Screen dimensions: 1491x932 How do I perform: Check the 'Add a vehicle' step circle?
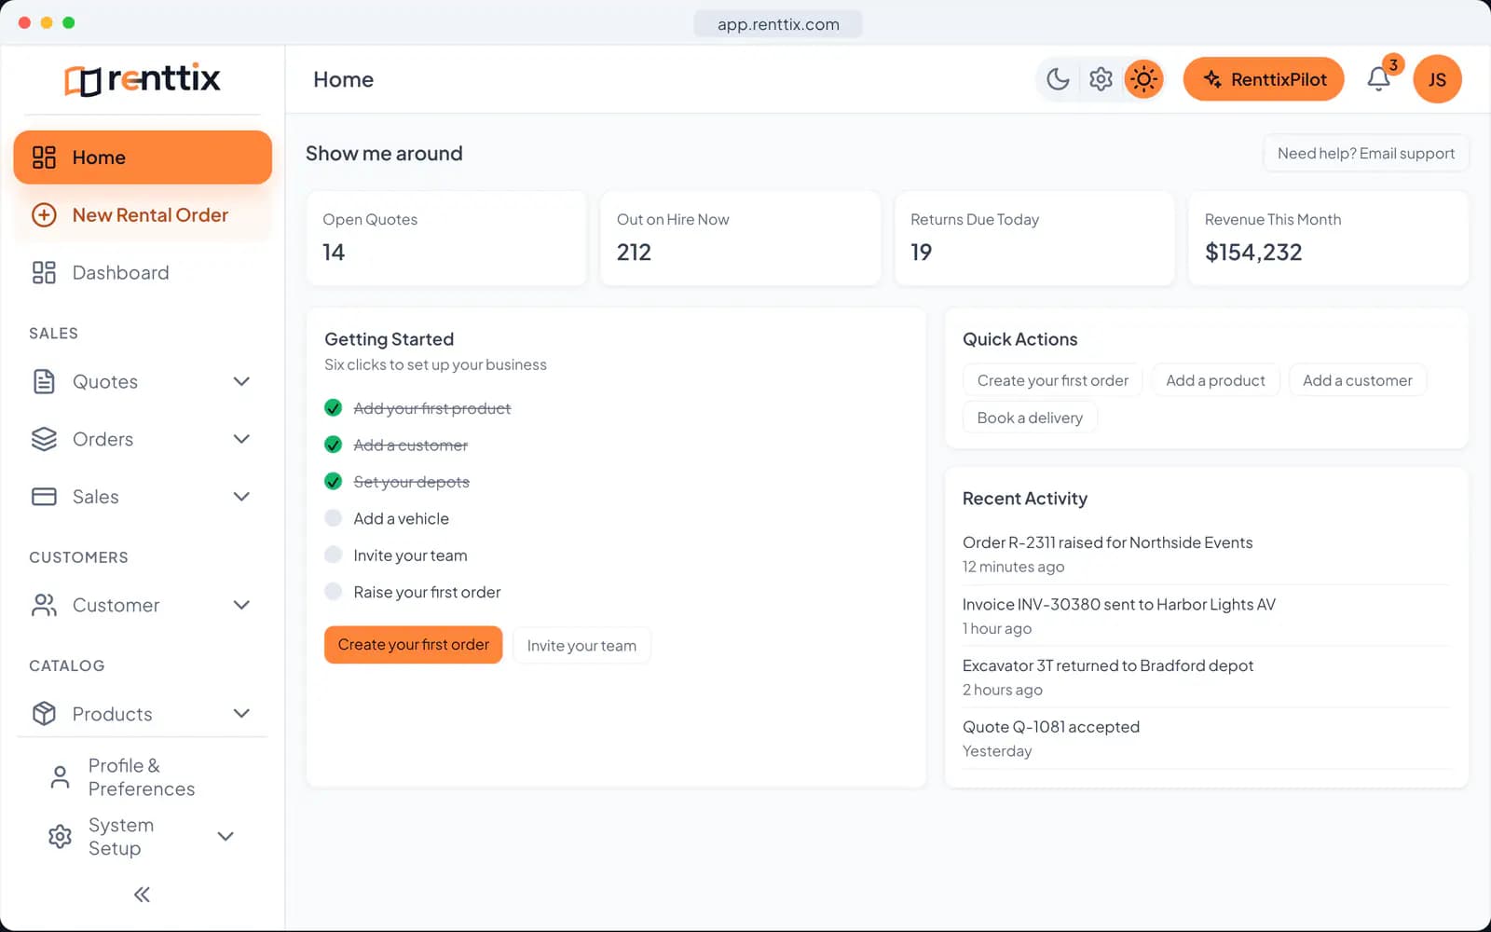click(333, 518)
